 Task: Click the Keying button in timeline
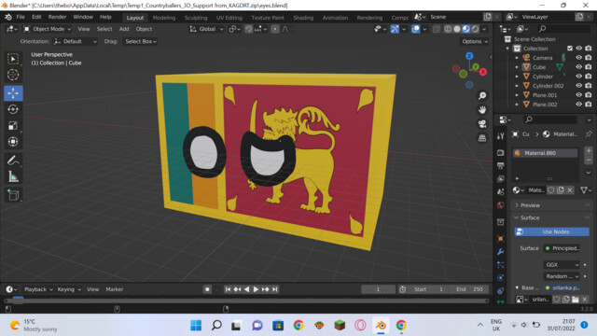click(x=69, y=289)
